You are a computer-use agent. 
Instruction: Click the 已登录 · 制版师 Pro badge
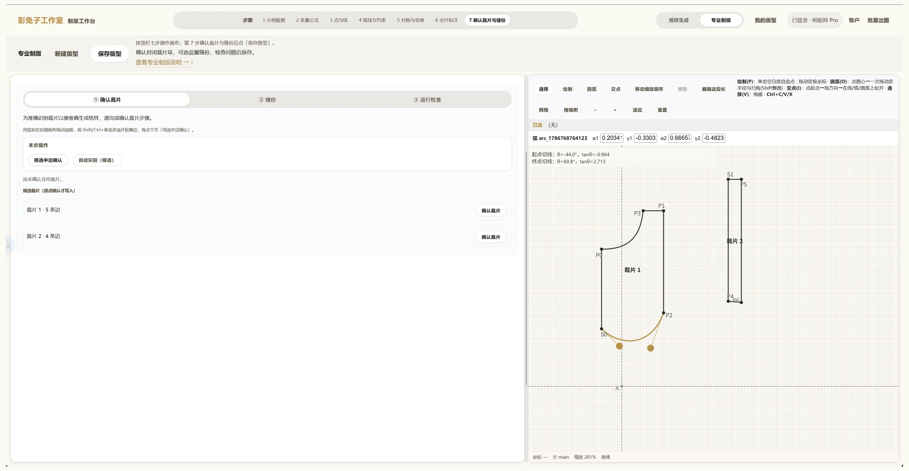[x=815, y=20]
